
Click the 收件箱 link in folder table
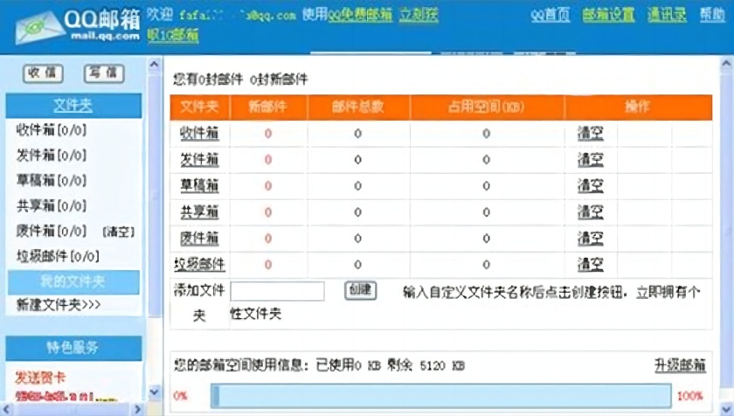pyautogui.click(x=199, y=134)
